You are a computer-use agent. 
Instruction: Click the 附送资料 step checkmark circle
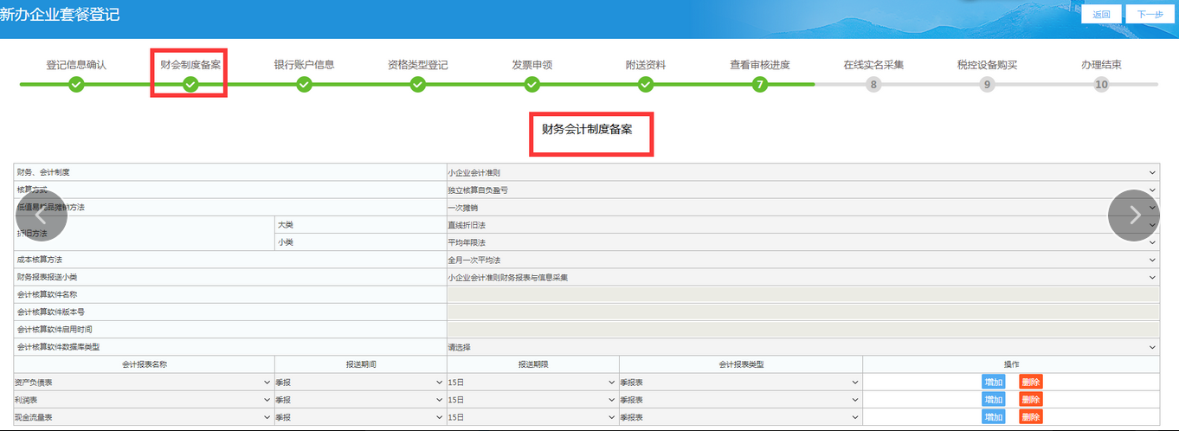click(646, 84)
